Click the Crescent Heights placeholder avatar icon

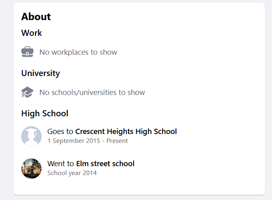tap(31, 136)
